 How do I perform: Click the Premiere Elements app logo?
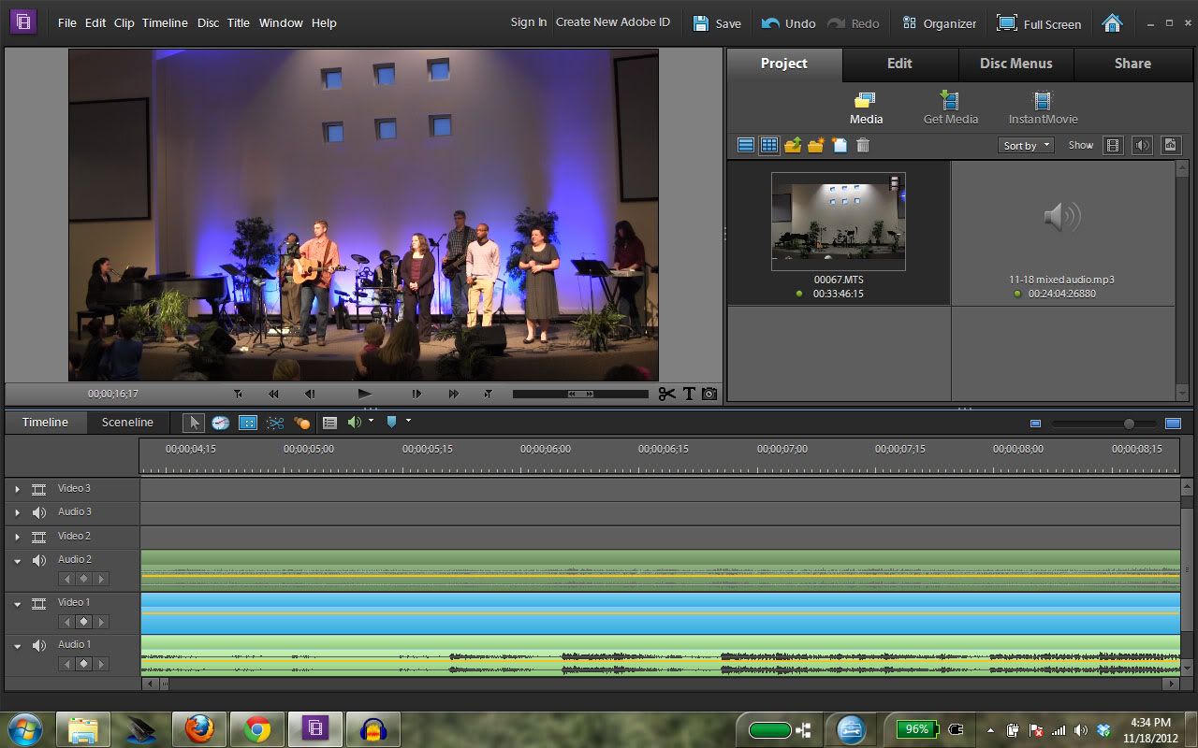[23, 22]
